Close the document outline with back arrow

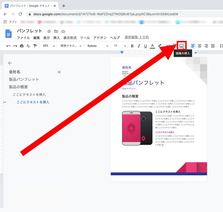point(10,63)
